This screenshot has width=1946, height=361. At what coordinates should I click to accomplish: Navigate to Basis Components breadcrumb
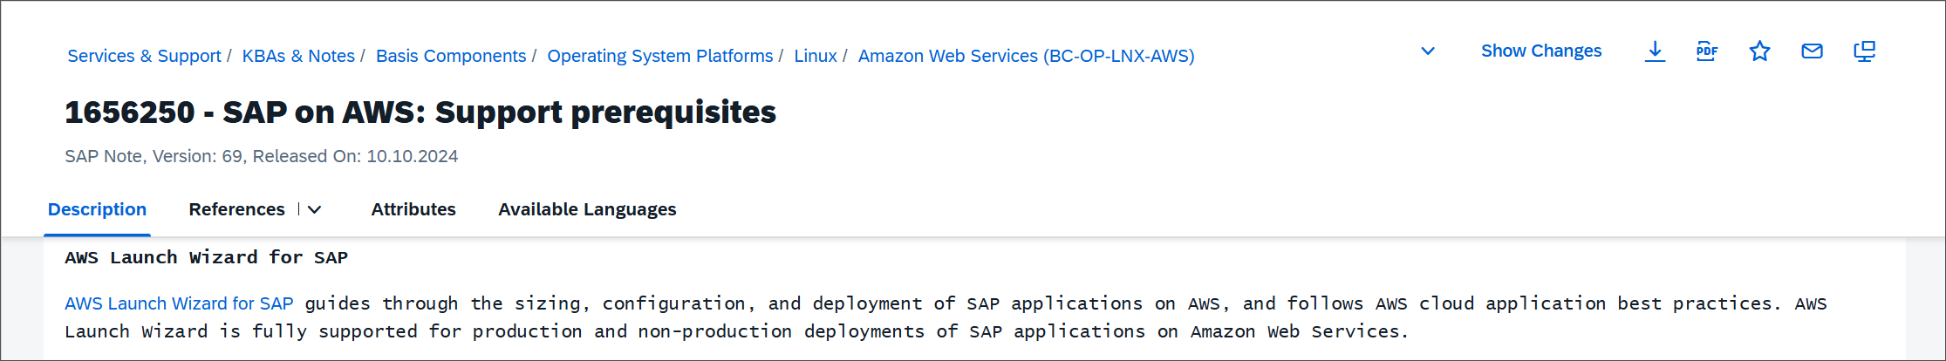click(451, 56)
